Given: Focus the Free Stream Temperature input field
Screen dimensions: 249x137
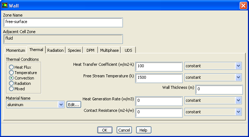Looking at the screenshot, I should click(159, 78).
